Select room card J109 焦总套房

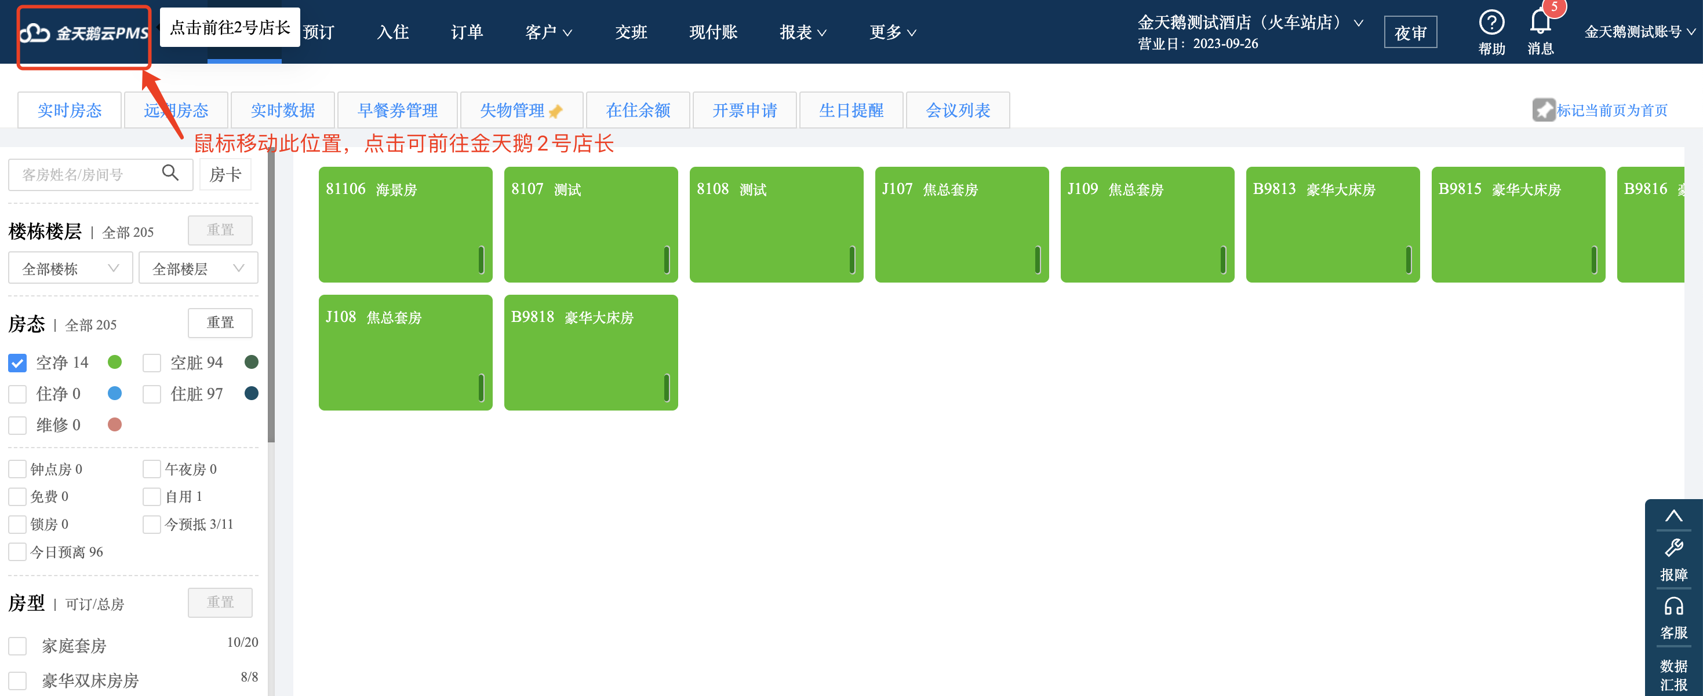[x=1147, y=225]
